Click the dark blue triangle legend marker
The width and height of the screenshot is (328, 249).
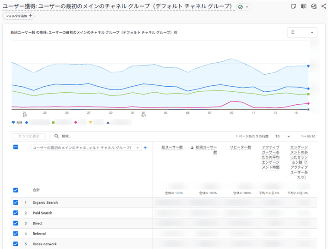(108, 123)
